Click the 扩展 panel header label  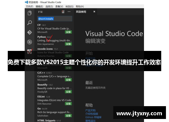tap(40, 12)
